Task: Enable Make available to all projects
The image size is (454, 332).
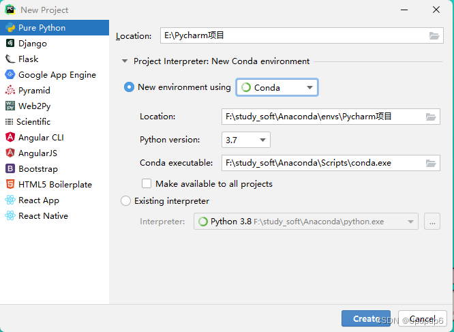Action: tap(147, 184)
